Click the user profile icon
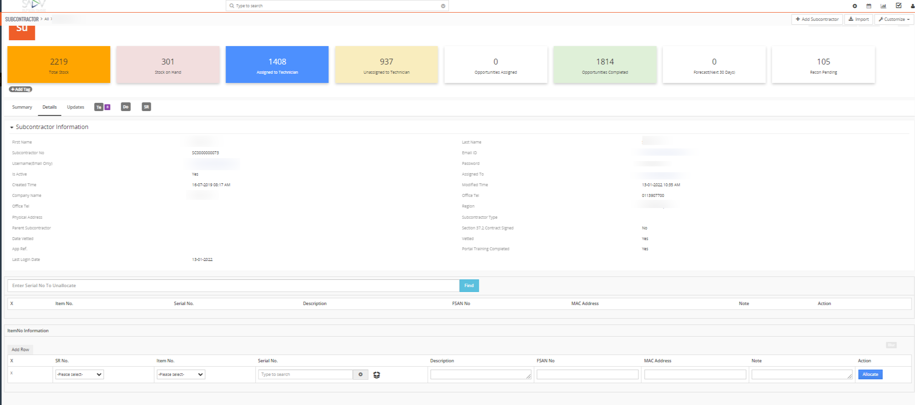This screenshot has height=405, width=915. [912, 6]
